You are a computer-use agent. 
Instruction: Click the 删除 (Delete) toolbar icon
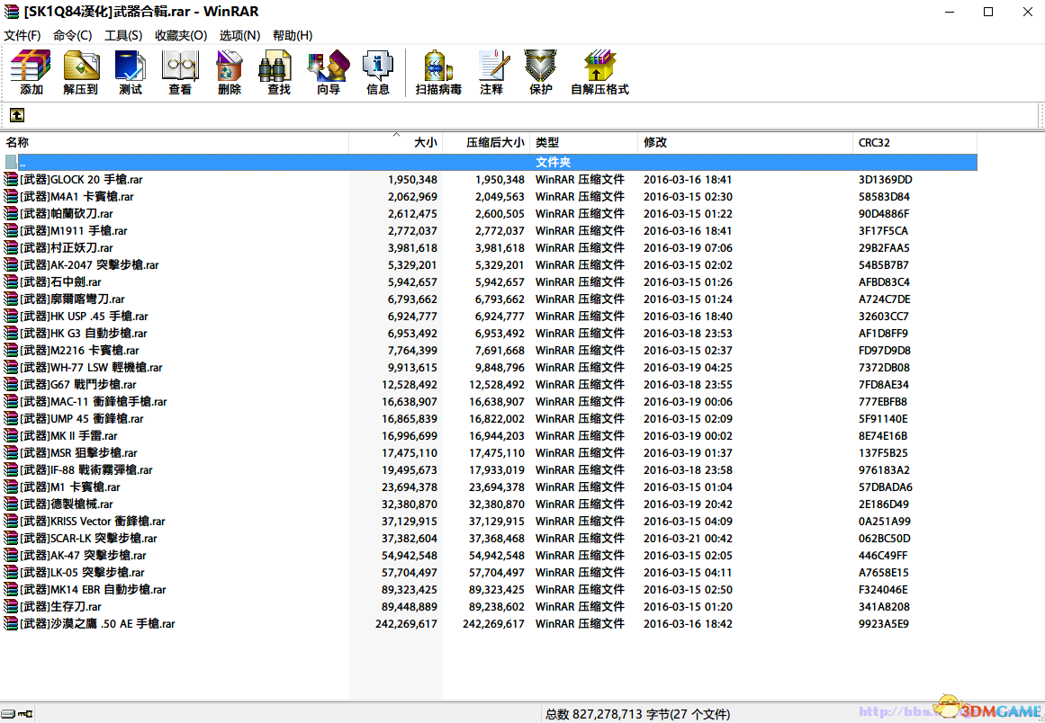coord(230,73)
